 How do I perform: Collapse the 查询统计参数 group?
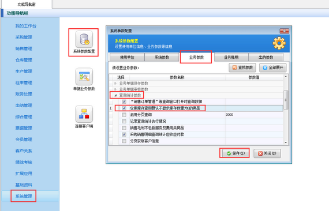tap(115, 95)
